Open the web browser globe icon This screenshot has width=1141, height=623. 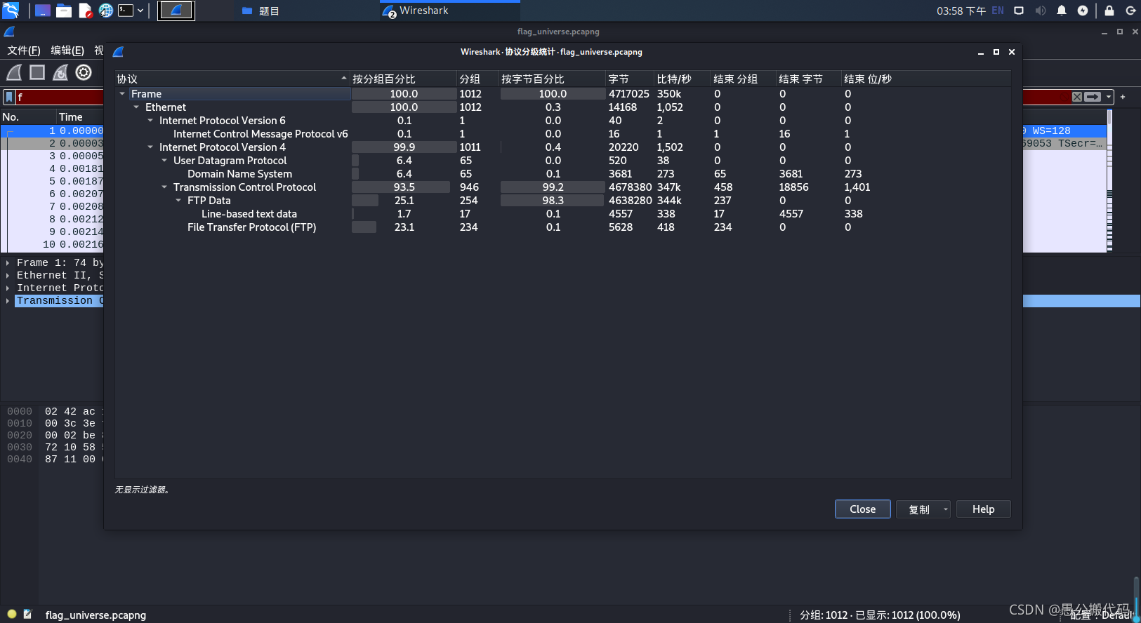(x=105, y=11)
